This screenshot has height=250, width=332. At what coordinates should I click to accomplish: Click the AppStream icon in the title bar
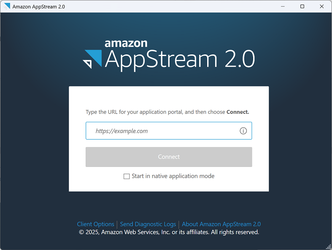7,6
